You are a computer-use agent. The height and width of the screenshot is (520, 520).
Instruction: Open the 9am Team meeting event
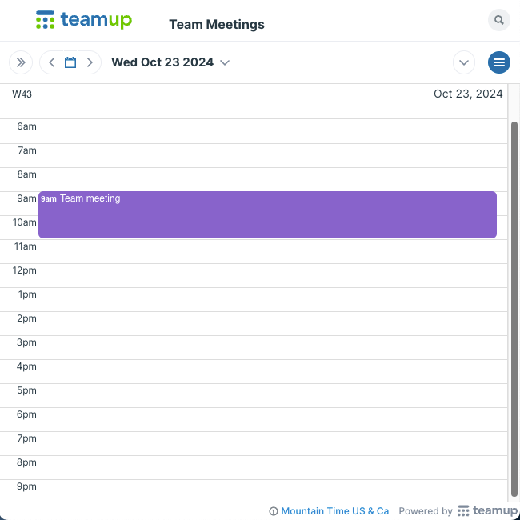point(267,214)
